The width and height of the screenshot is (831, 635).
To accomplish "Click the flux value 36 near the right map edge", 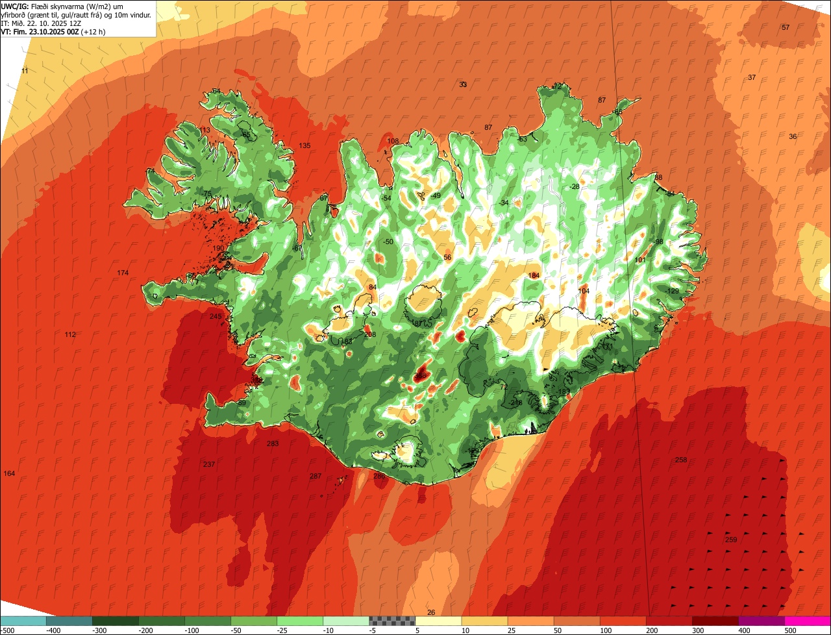I will click(x=793, y=136).
